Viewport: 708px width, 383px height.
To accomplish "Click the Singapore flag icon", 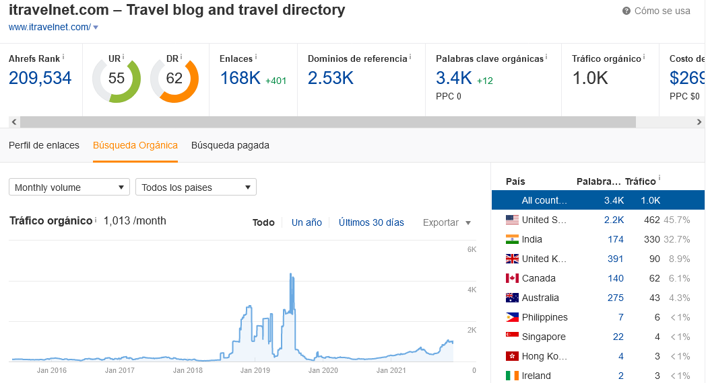I will (x=512, y=336).
